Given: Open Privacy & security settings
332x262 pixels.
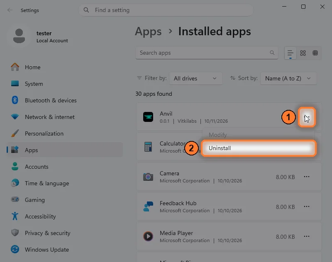Looking at the screenshot, I should click(x=65, y=233).
